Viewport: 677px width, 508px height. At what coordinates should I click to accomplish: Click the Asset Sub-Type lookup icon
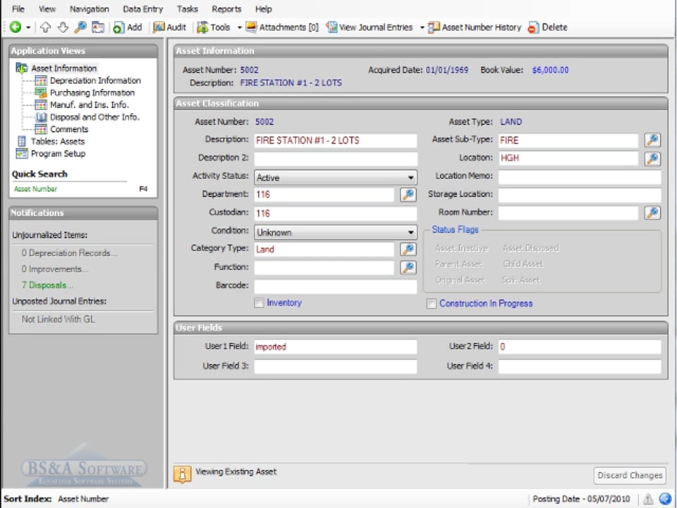click(x=652, y=140)
